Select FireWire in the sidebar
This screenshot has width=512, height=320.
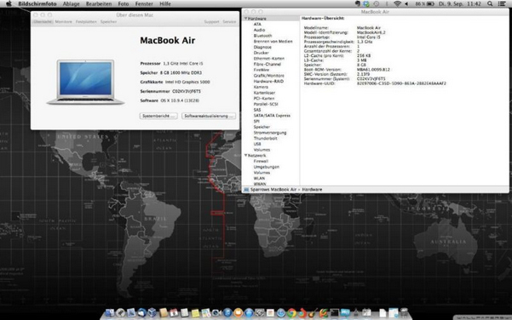pyautogui.click(x=262, y=70)
